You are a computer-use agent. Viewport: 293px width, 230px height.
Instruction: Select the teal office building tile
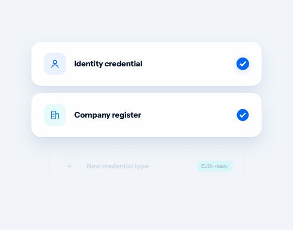point(55,115)
